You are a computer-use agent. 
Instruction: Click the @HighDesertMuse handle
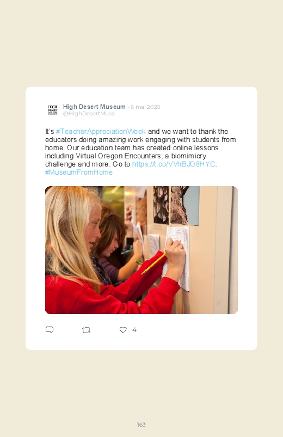coord(89,113)
